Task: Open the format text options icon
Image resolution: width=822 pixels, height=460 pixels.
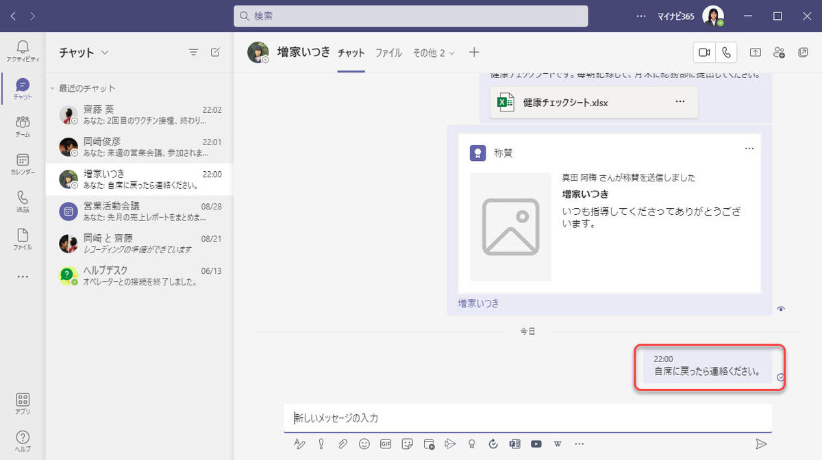Action: 299,444
